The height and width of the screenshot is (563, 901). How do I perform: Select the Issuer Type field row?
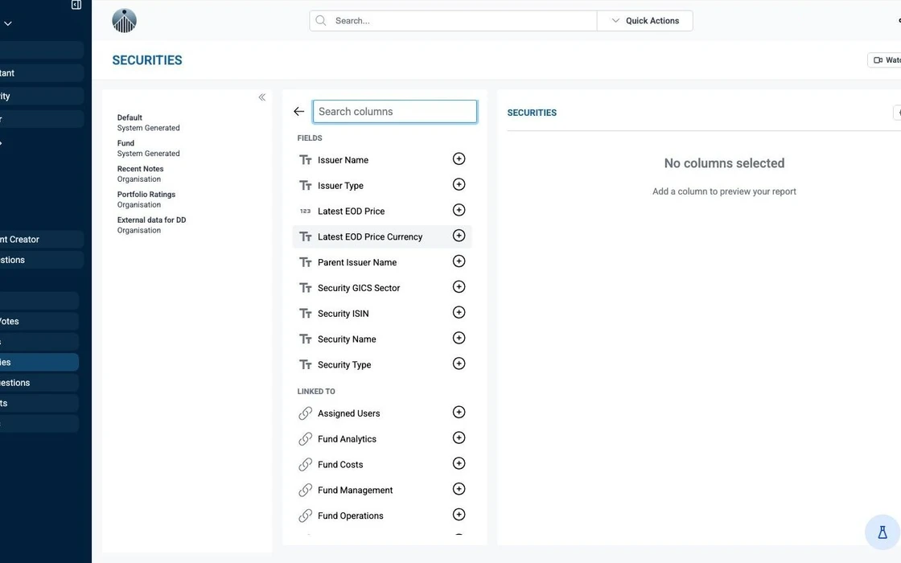[x=382, y=186]
